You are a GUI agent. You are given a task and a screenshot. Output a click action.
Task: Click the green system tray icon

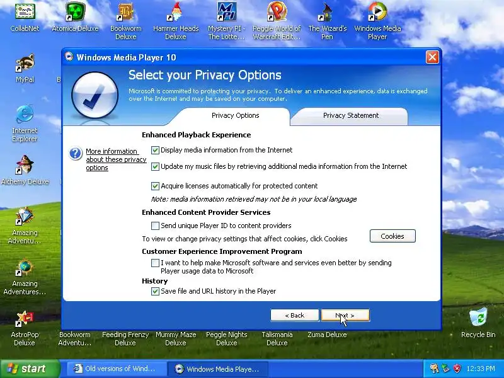click(445, 369)
